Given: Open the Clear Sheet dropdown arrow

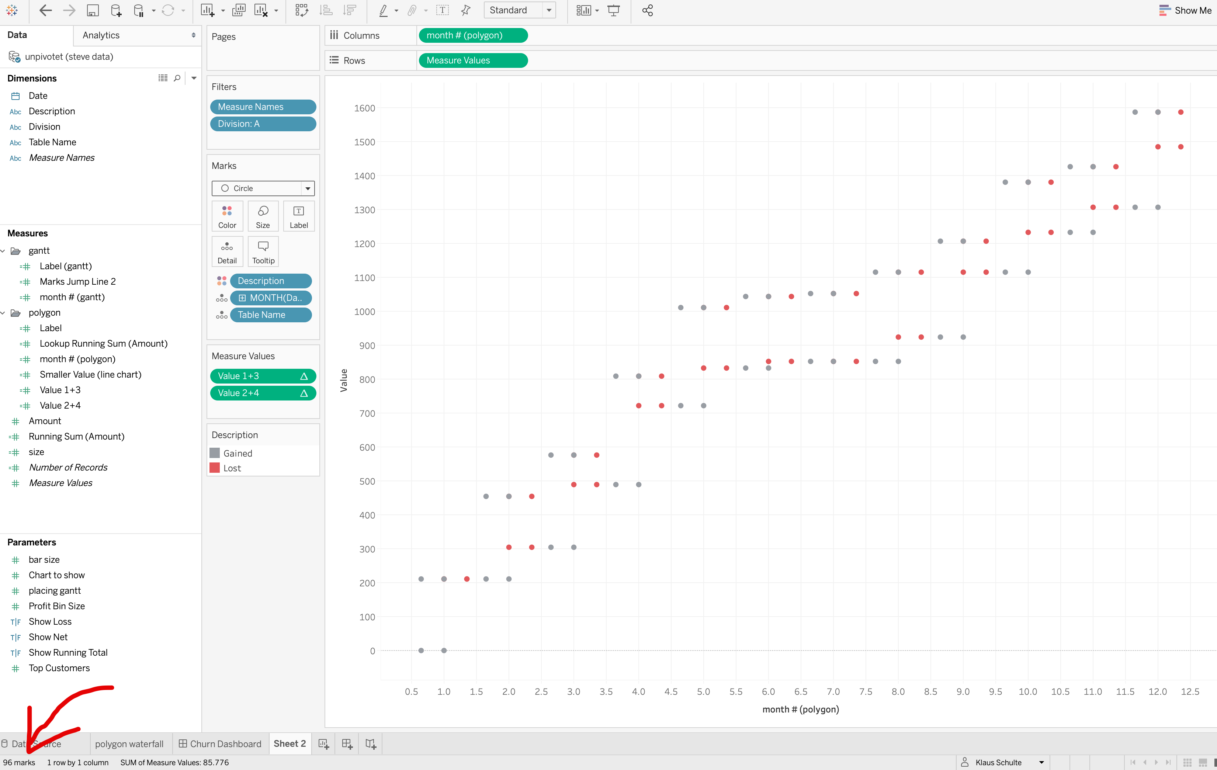Looking at the screenshot, I should pyautogui.click(x=276, y=11).
